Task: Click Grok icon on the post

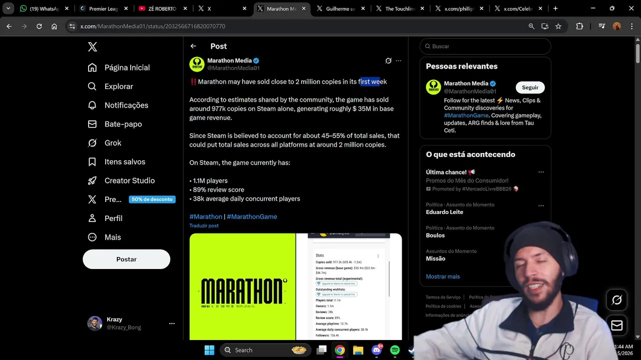Action: click(388, 60)
